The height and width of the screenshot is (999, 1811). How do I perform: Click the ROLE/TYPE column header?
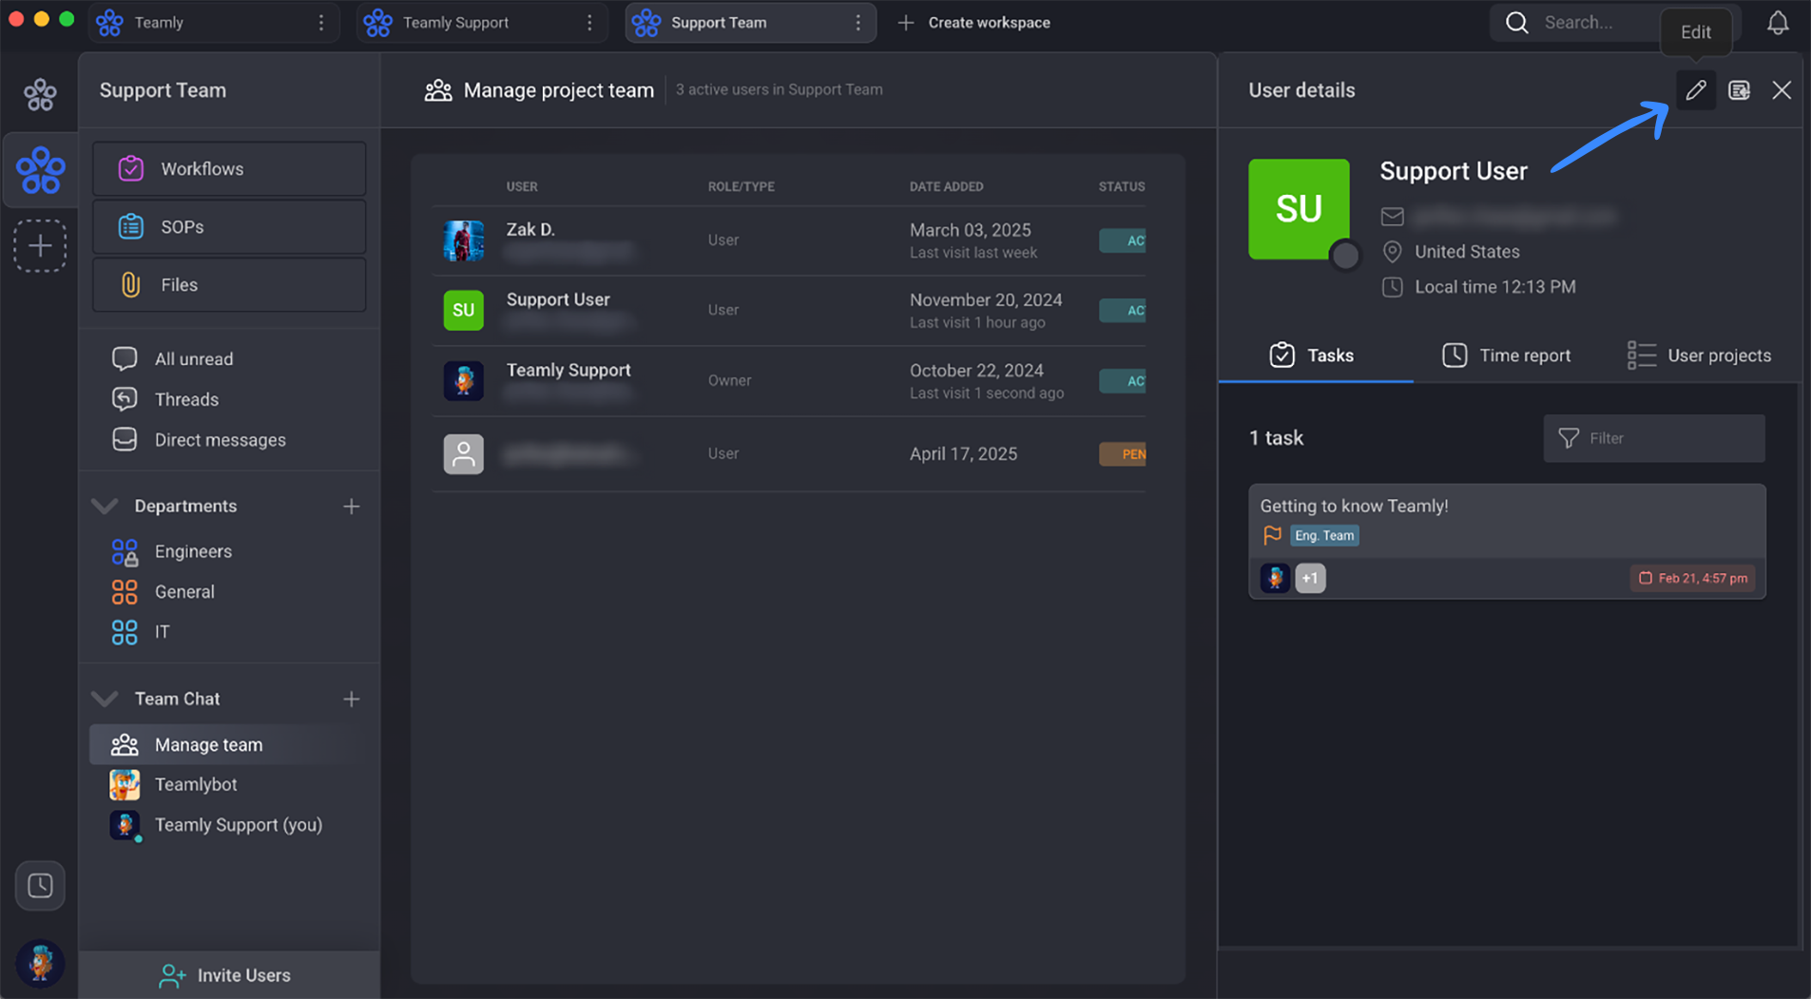[742, 186]
